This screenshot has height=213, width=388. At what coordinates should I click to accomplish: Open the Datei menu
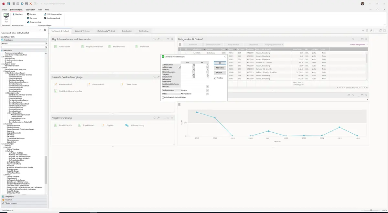(5, 10)
